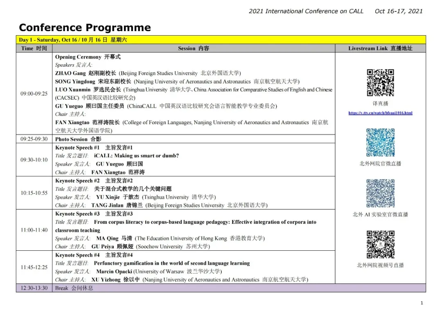Click the 北外网院视频号直播 QR code
The width and height of the screenshot is (442, 313).
pyautogui.click(x=380, y=244)
